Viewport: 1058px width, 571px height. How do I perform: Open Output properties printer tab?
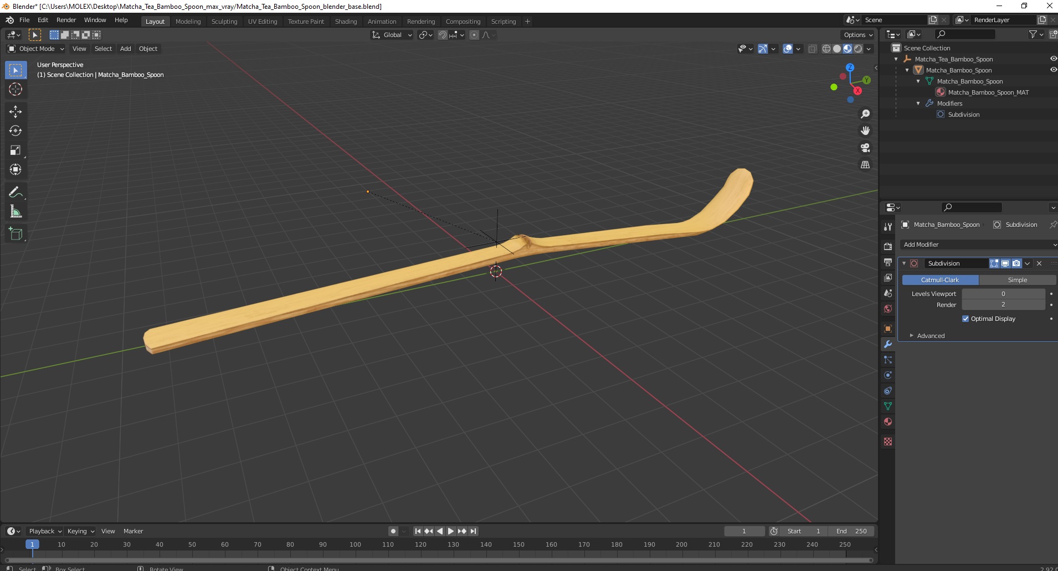click(x=888, y=262)
